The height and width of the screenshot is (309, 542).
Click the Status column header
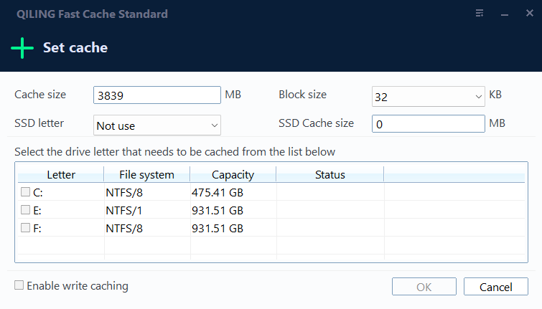coord(330,174)
